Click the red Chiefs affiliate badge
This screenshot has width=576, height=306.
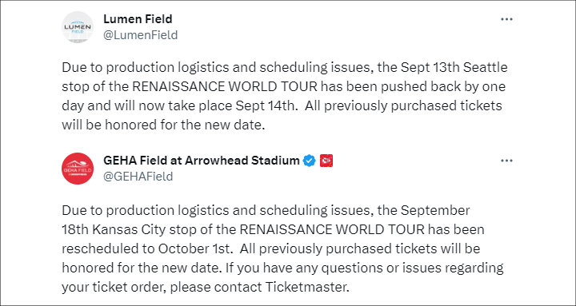(x=326, y=161)
